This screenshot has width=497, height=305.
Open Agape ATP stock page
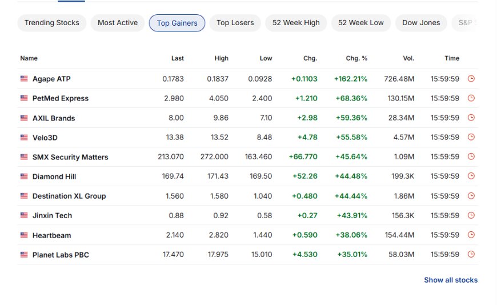click(x=51, y=79)
